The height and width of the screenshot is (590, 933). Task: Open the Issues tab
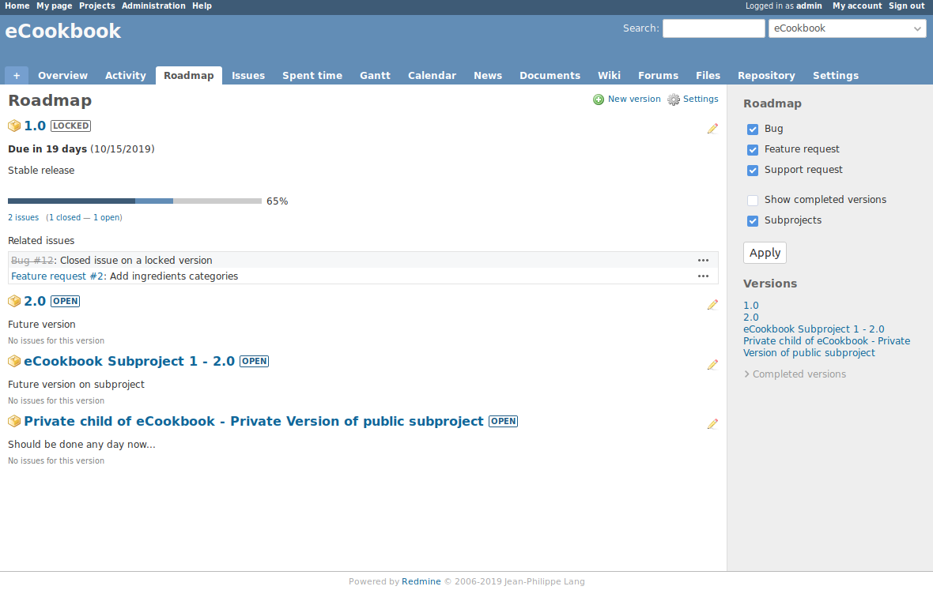point(248,76)
